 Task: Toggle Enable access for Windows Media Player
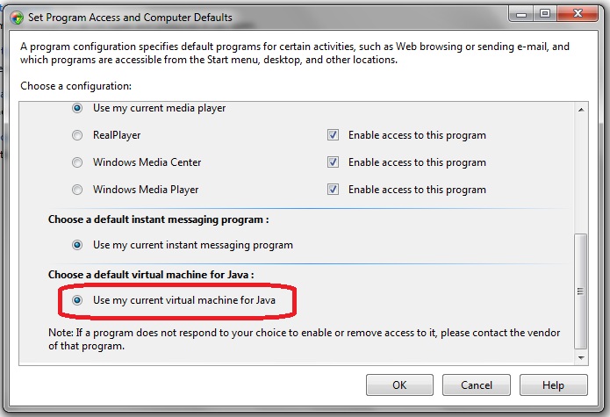pos(333,189)
